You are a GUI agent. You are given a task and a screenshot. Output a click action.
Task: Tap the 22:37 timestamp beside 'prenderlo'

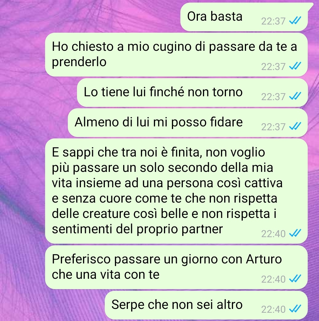coord(273,66)
